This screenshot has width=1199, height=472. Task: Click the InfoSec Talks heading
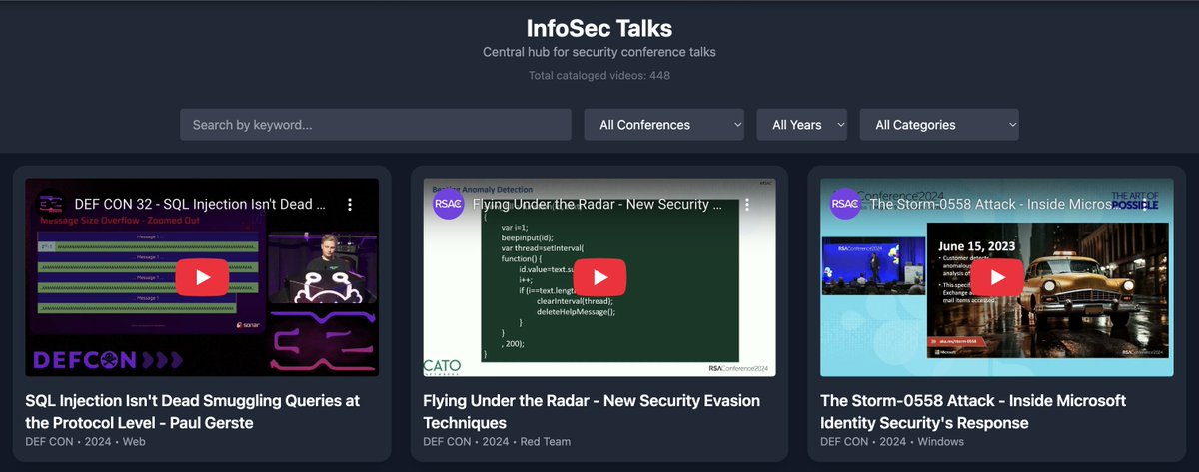599,28
